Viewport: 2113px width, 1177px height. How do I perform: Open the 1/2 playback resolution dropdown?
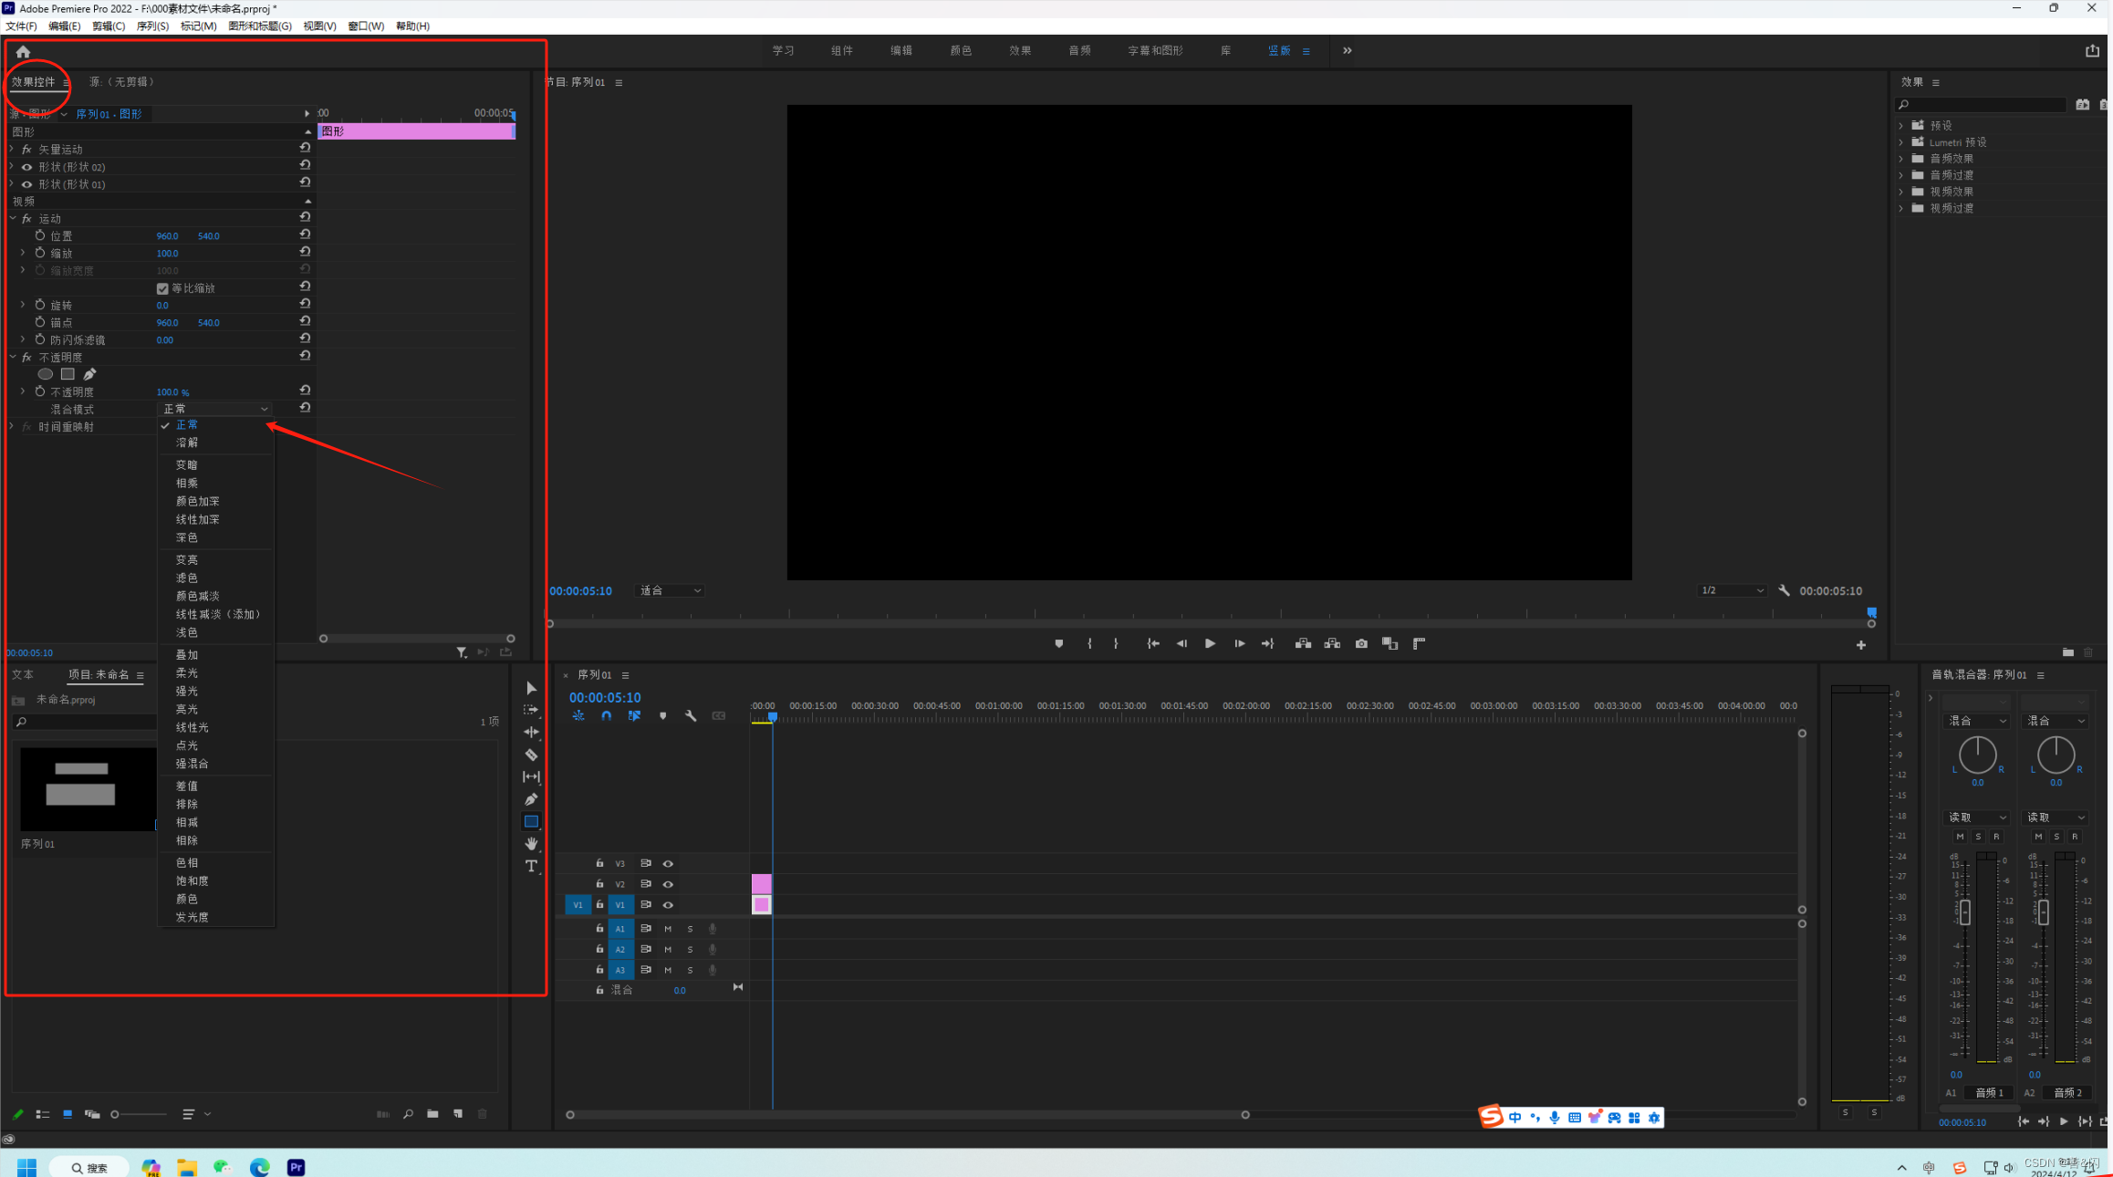tap(1731, 591)
